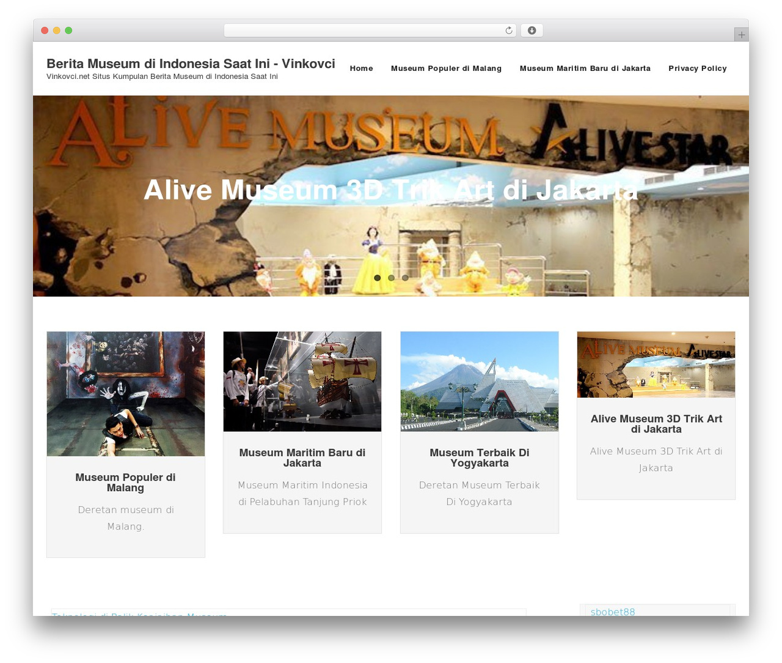The height and width of the screenshot is (663, 782).
Task: Click Museum Terbaik Di Yogyakarta card title
Action: tap(480, 458)
